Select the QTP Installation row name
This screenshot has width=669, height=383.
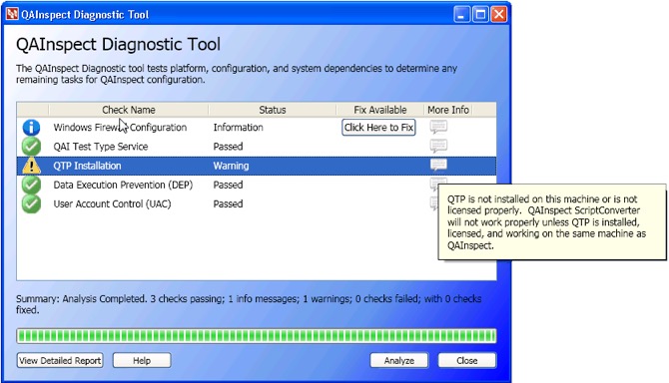pos(87,166)
